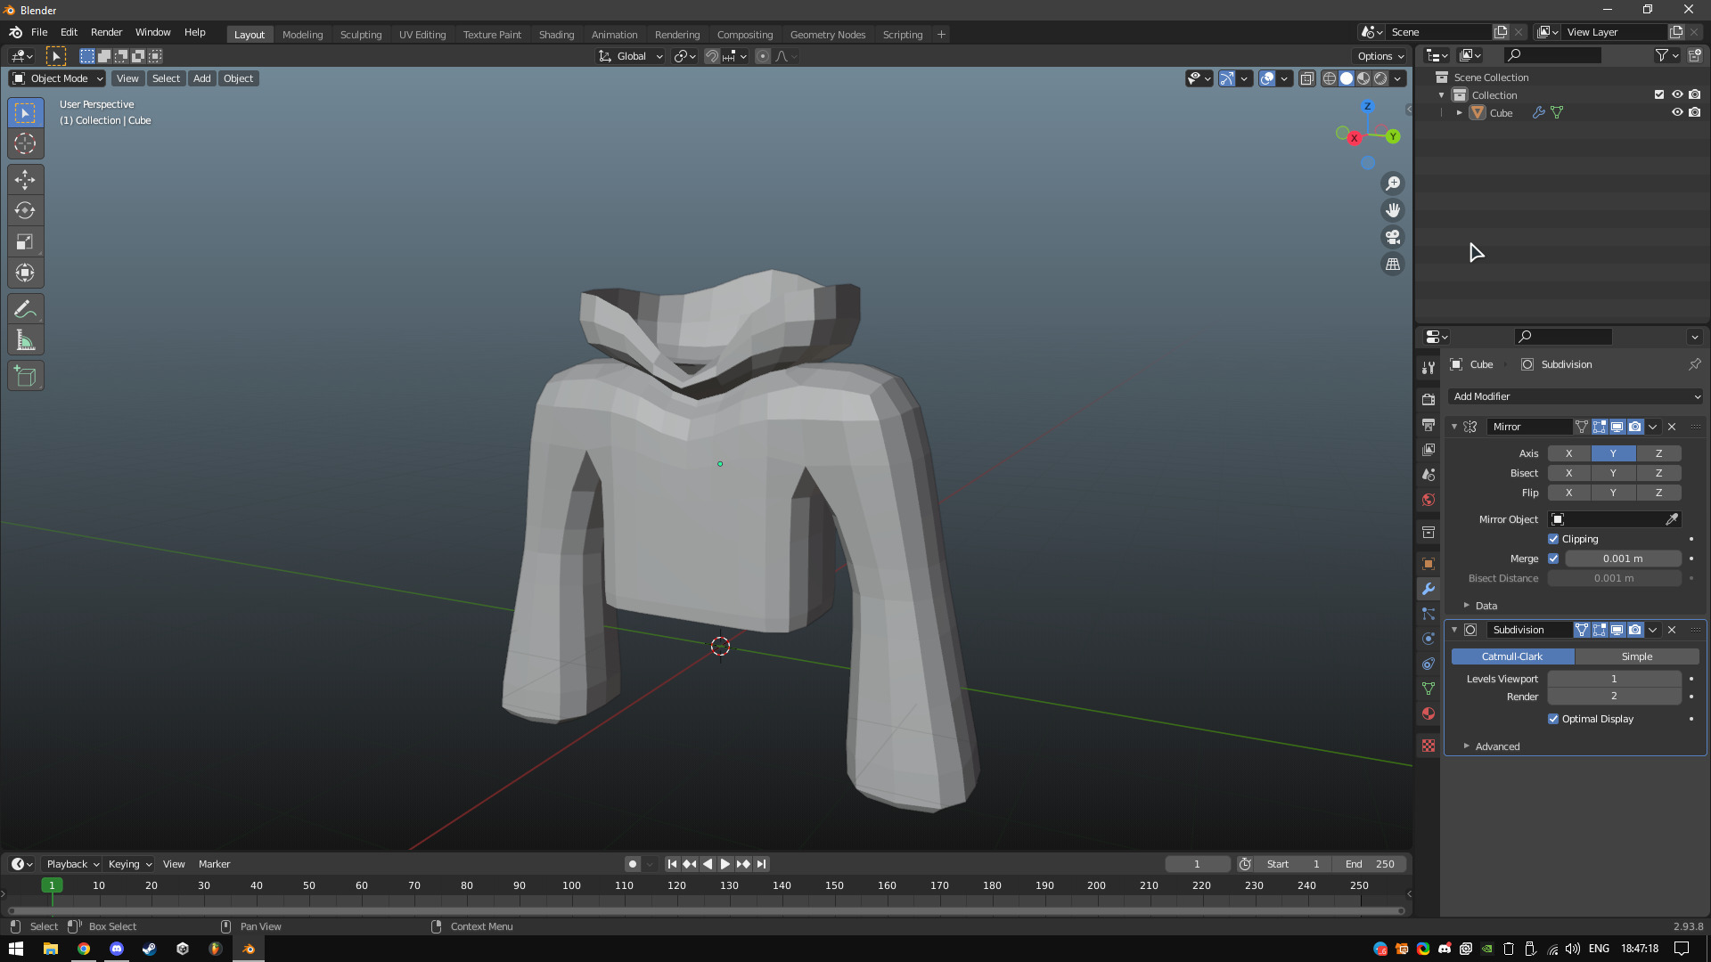
Task: Click the Levels Viewport value field
Action: pyautogui.click(x=1613, y=679)
